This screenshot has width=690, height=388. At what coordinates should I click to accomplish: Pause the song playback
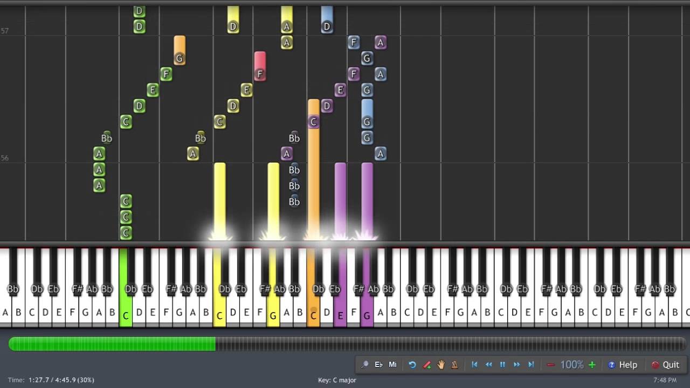pos(502,365)
